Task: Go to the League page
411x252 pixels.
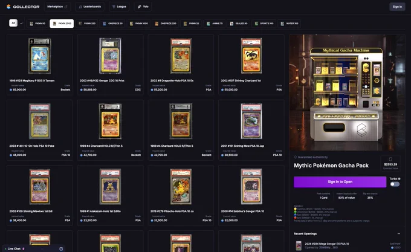Action: pos(119,7)
